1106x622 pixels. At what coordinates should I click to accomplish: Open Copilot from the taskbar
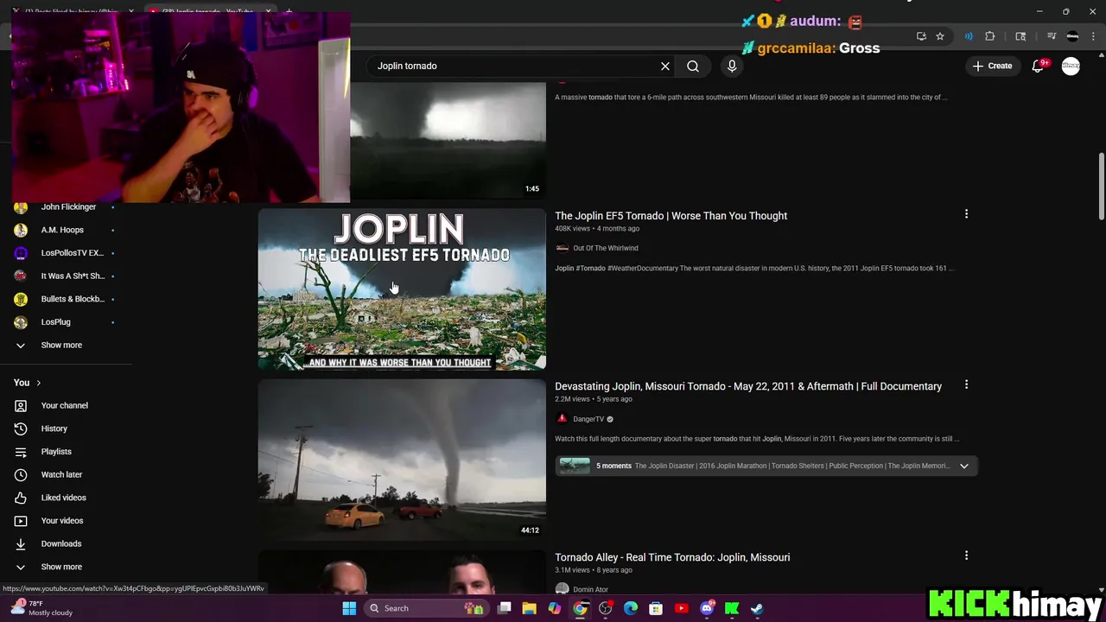click(555, 608)
